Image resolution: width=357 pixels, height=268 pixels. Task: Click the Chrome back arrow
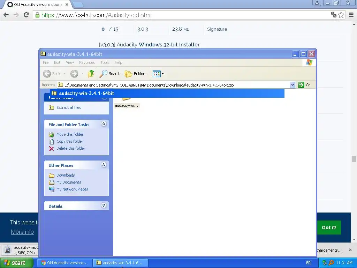(x=6, y=15)
